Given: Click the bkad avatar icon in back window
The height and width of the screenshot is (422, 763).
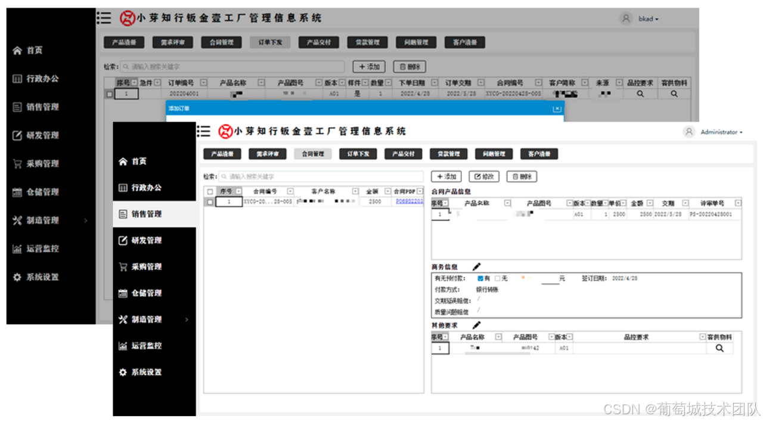Looking at the screenshot, I should coord(626,18).
